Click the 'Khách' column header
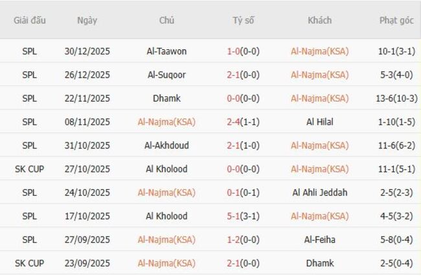The height and width of the screenshot is (276, 421). click(x=319, y=20)
